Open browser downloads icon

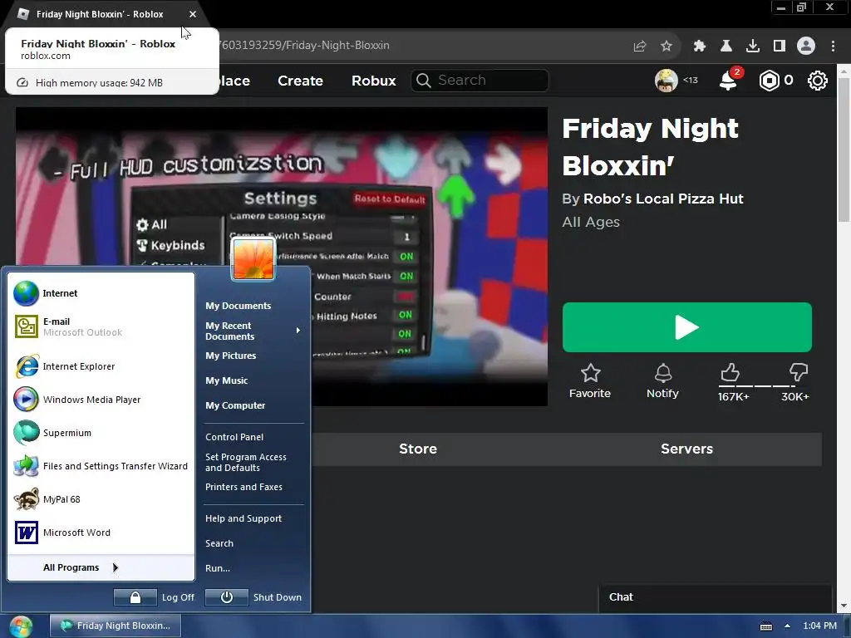pyautogui.click(x=753, y=47)
